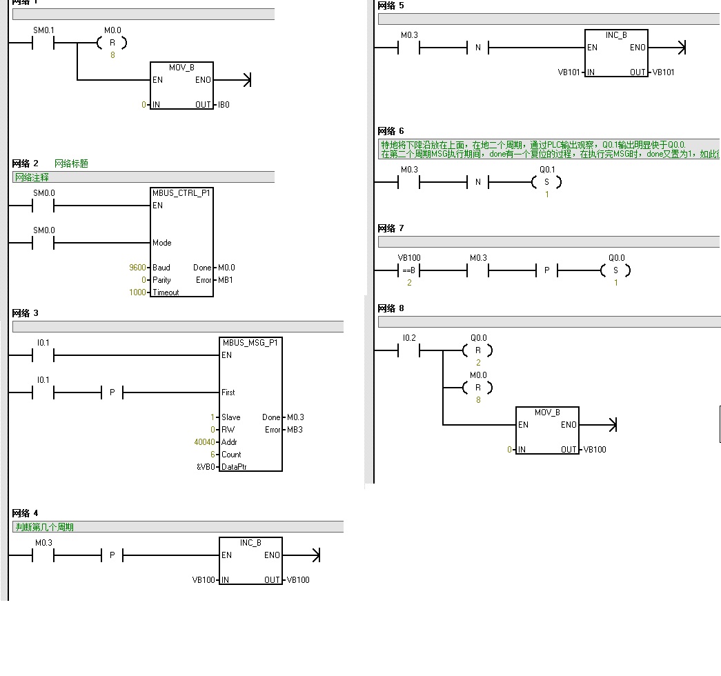Screen dimensions: 721x676
Task: Select the negative edge N contact in network 5
Action: (x=477, y=48)
